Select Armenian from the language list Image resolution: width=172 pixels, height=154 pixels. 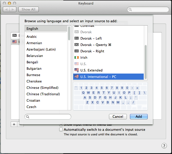pos(34,43)
